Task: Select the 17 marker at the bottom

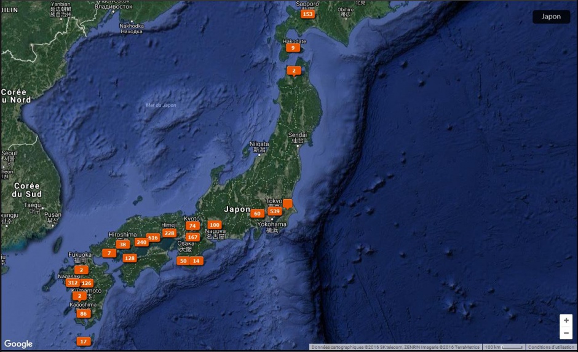Action: pos(83,342)
